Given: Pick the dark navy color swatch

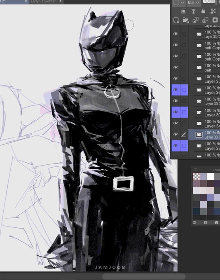Looking at the screenshot, I should point(196,211).
